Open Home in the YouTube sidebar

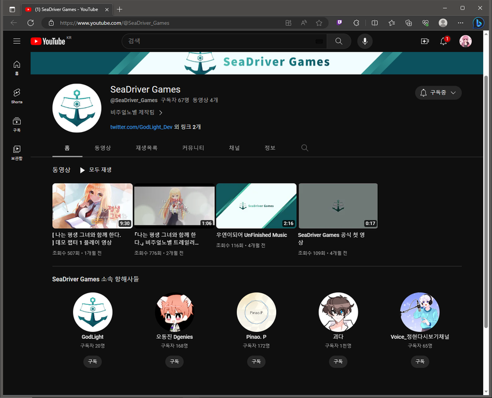[x=17, y=68]
